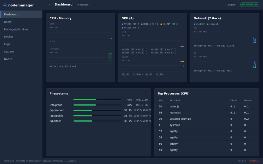Click the PROCESS column header
The image size is (263, 164).
(x=175, y=101)
